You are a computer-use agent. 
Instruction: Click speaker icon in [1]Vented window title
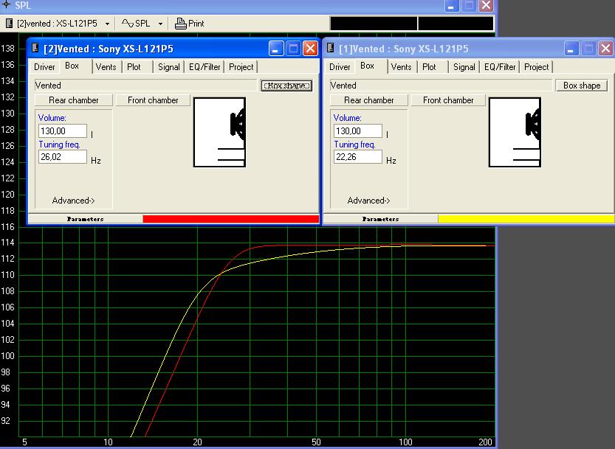coord(330,48)
